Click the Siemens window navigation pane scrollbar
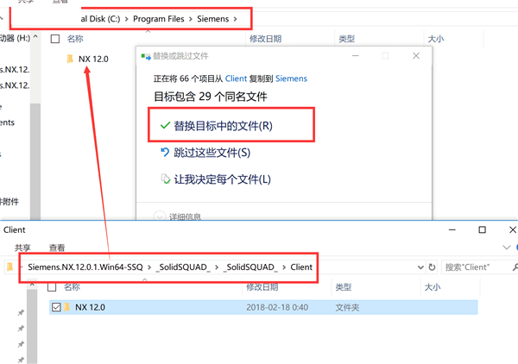 [35, 160]
